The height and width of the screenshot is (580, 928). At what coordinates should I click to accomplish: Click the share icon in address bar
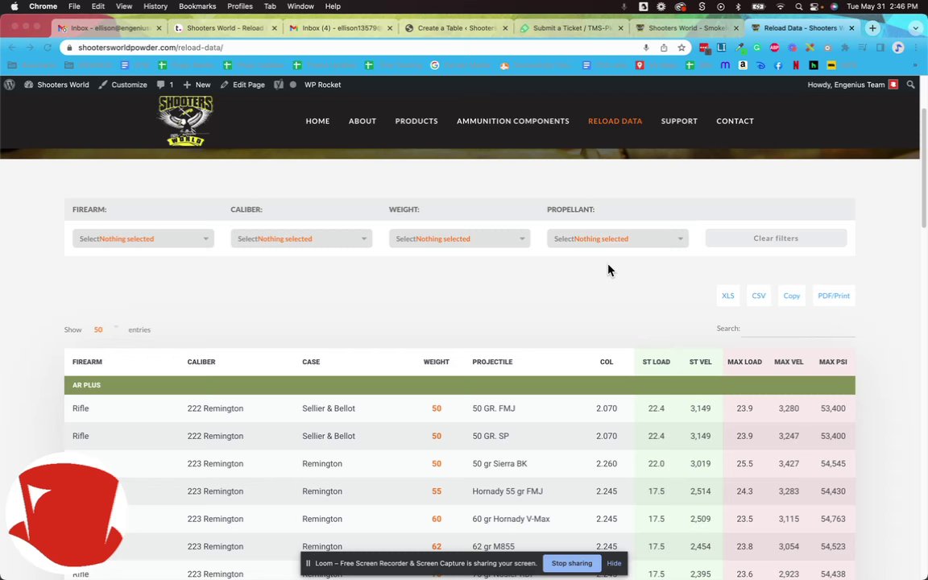[x=664, y=48]
